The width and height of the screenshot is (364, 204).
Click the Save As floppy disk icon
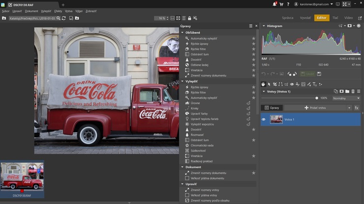pyautogui.click(x=319, y=74)
